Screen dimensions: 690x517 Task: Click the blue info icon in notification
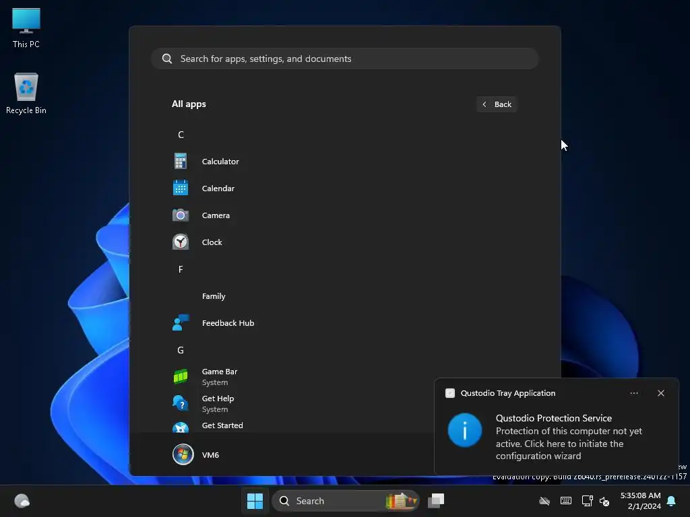tap(465, 430)
